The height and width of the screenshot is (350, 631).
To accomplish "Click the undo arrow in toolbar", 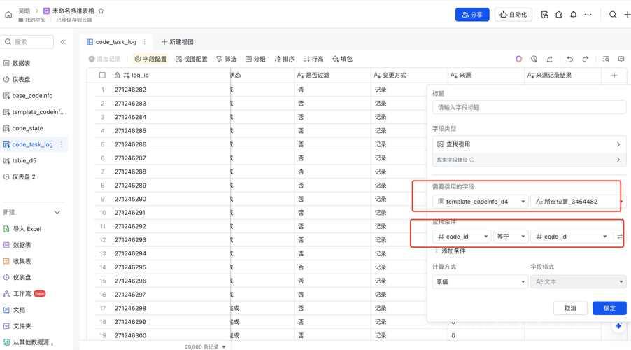I will click(x=570, y=59).
